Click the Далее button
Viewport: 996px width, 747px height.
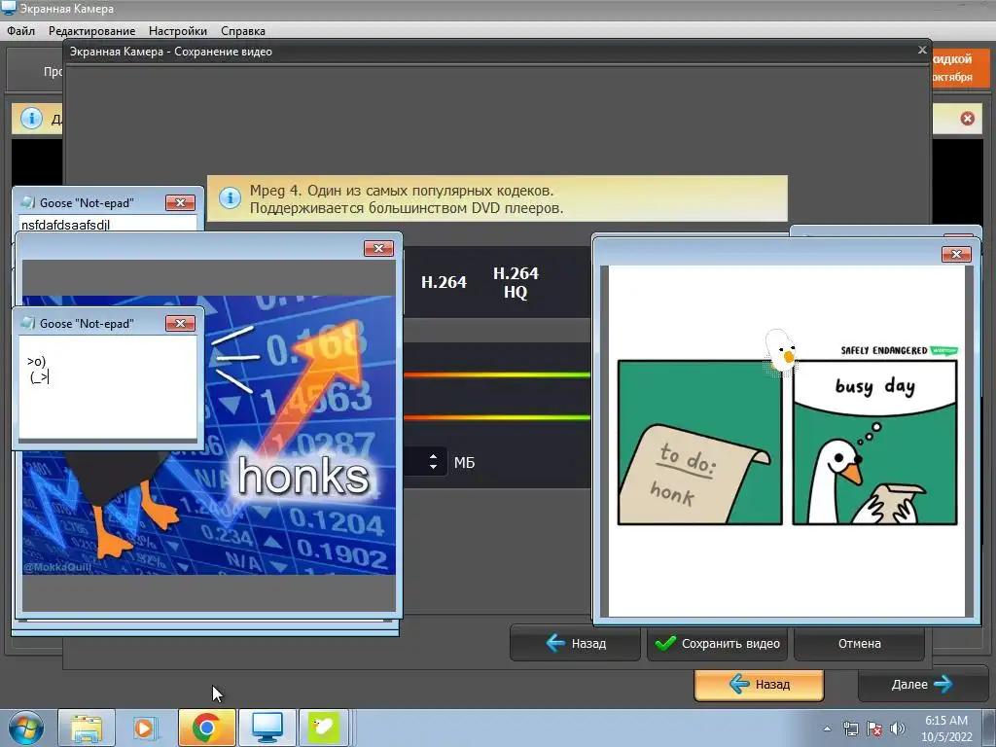tap(922, 684)
